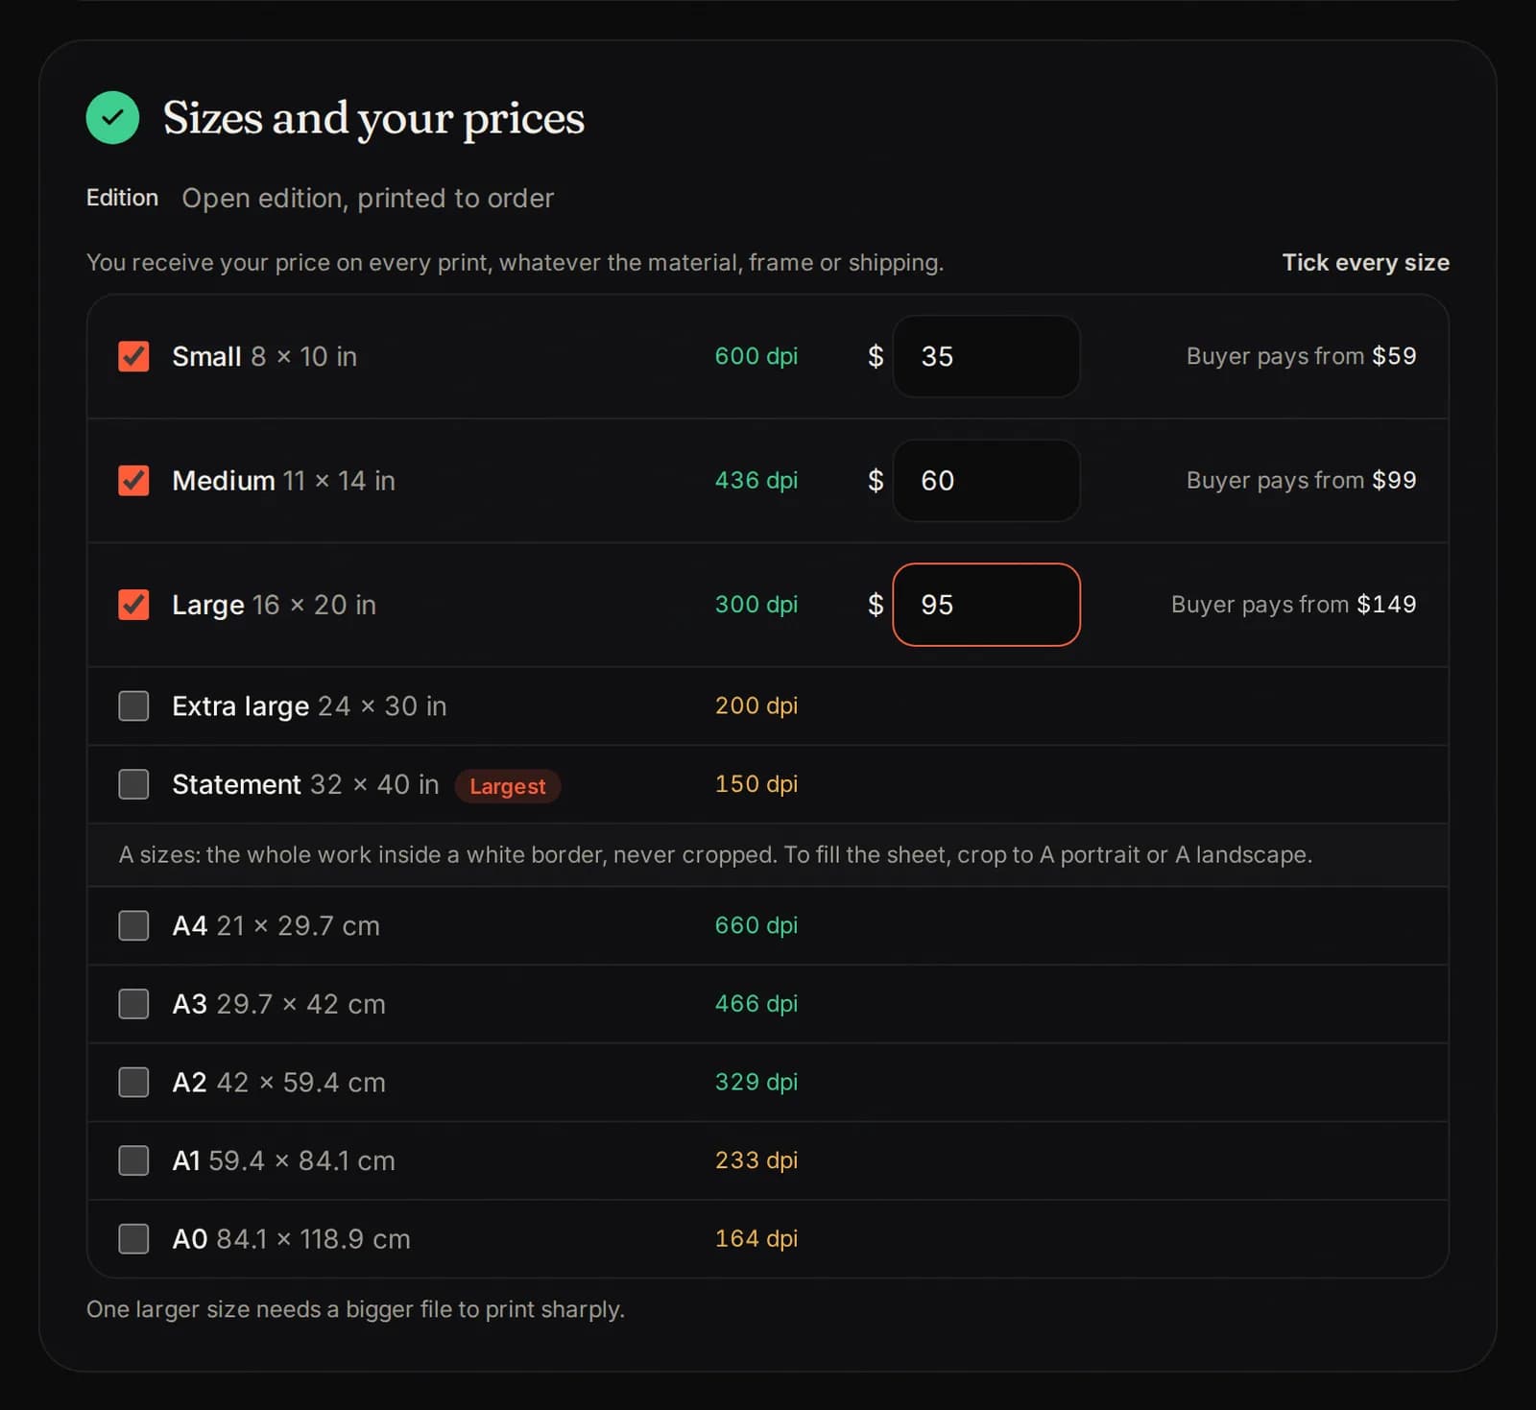Click the 200 dpi value
The image size is (1536, 1410).
(x=756, y=705)
